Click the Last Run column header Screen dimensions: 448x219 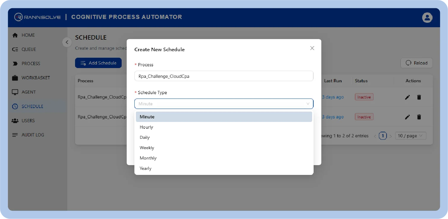coord(333,81)
